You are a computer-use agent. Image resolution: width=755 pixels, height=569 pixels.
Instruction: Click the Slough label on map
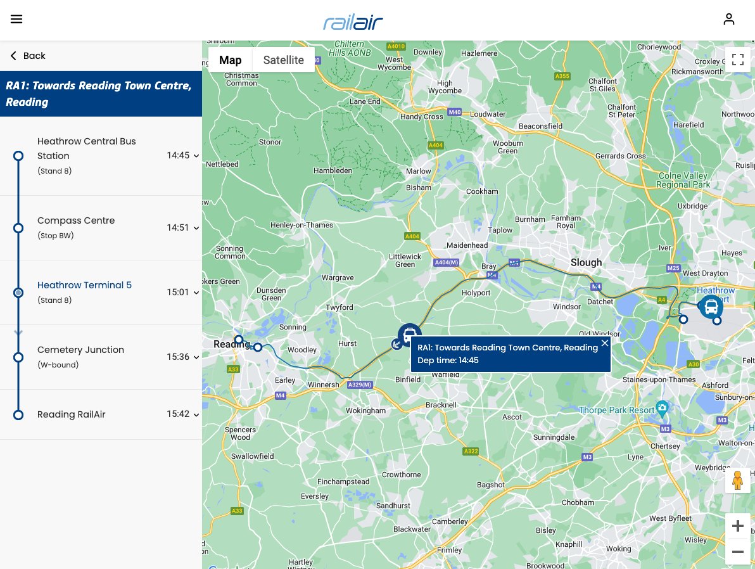[586, 262]
